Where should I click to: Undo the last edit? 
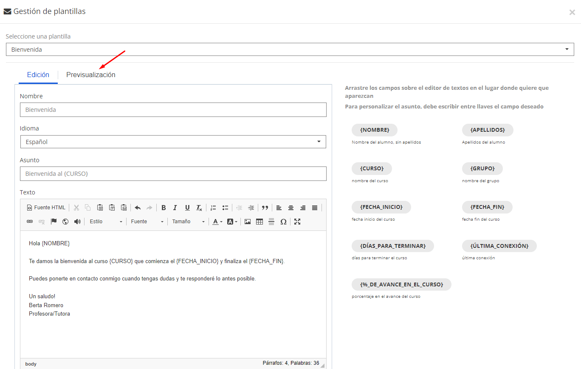(x=138, y=208)
